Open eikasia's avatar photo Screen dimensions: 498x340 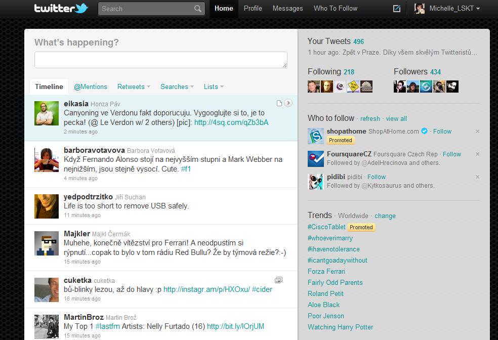tap(47, 113)
